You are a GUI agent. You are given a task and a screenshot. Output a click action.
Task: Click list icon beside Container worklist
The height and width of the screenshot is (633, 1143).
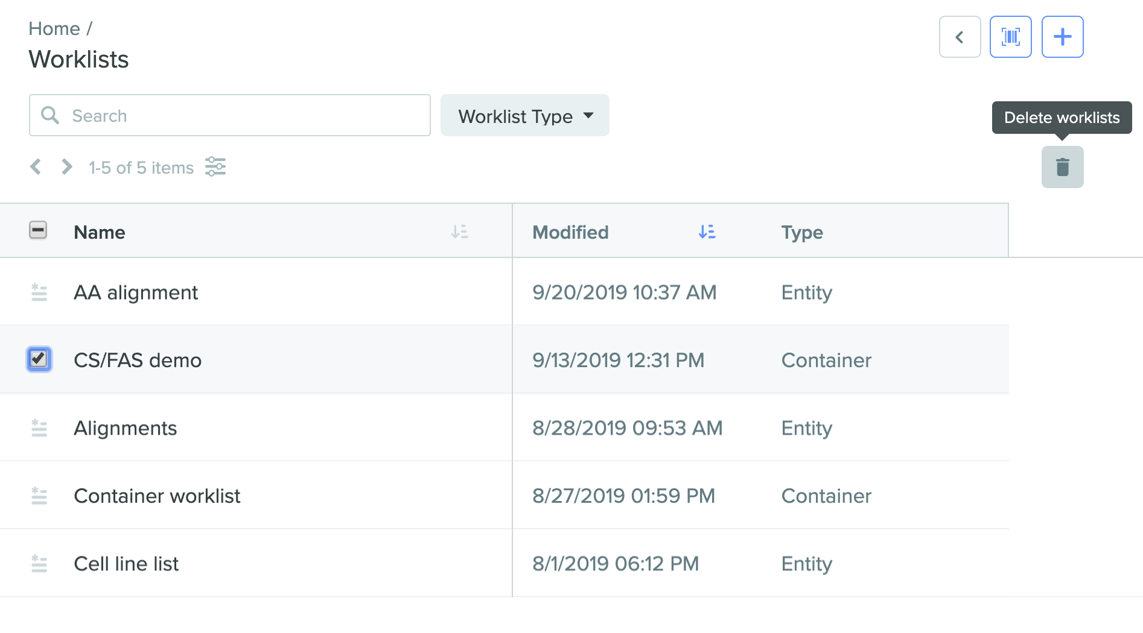click(x=39, y=496)
